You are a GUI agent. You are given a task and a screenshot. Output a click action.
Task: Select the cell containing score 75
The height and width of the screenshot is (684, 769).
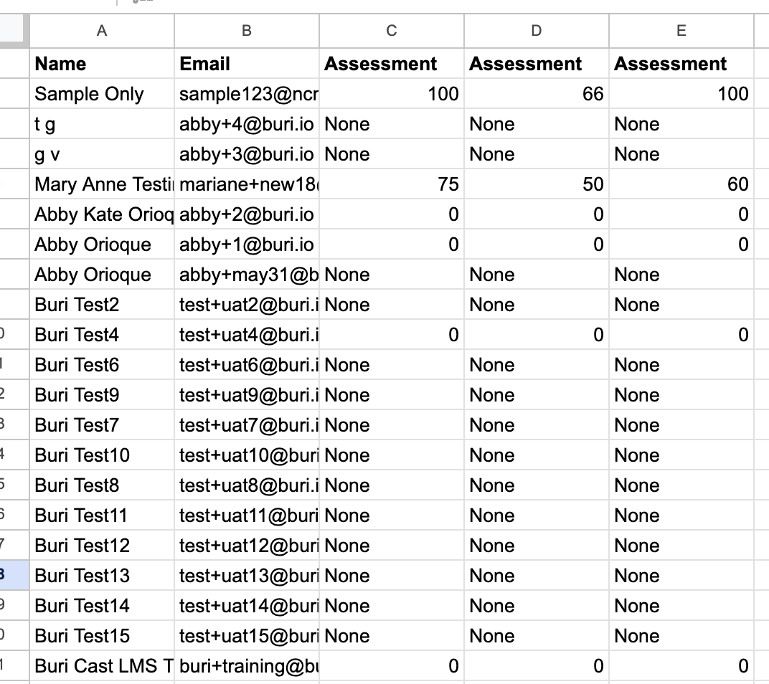pyautogui.click(x=391, y=184)
